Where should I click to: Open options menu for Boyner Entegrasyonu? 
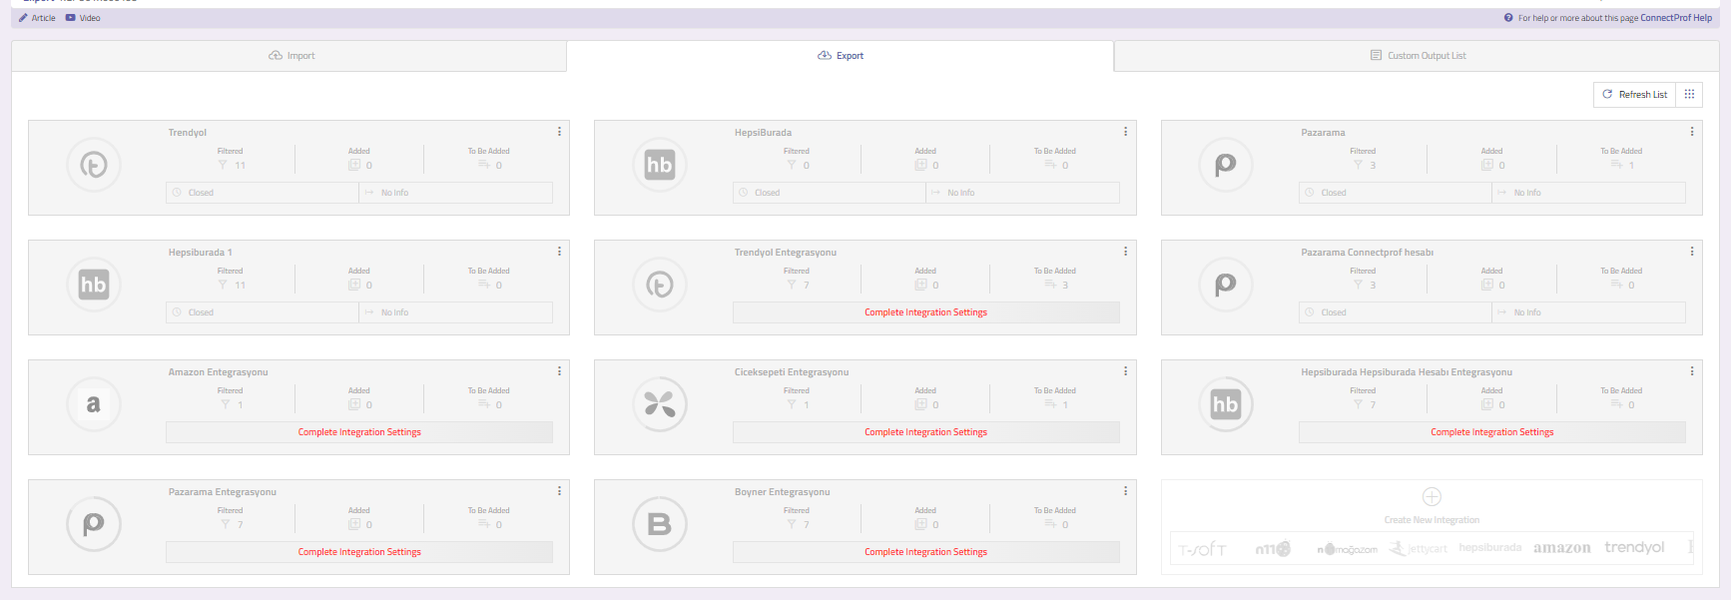click(x=1125, y=491)
